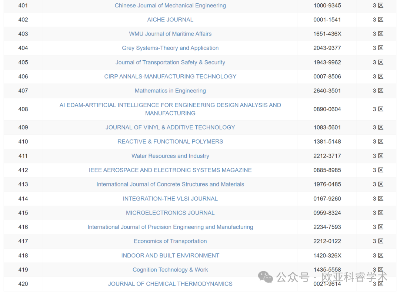This screenshot has height=293, width=400.
Task: Select ISSN 0007-8506 cell
Action: (327, 77)
